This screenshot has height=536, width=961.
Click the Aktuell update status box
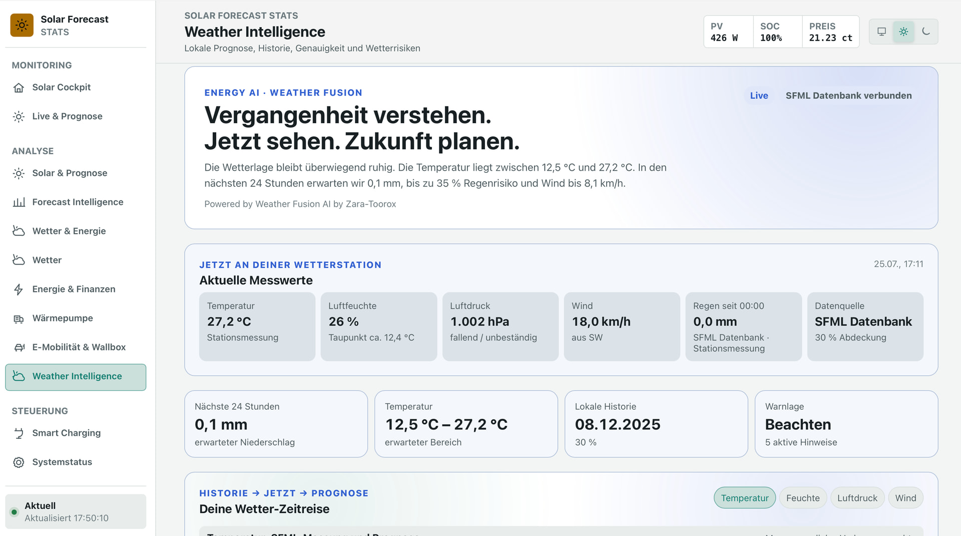click(x=76, y=511)
